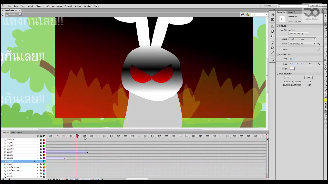Click the lock-all-layers icon in timeline header

pyautogui.click(x=41, y=136)
